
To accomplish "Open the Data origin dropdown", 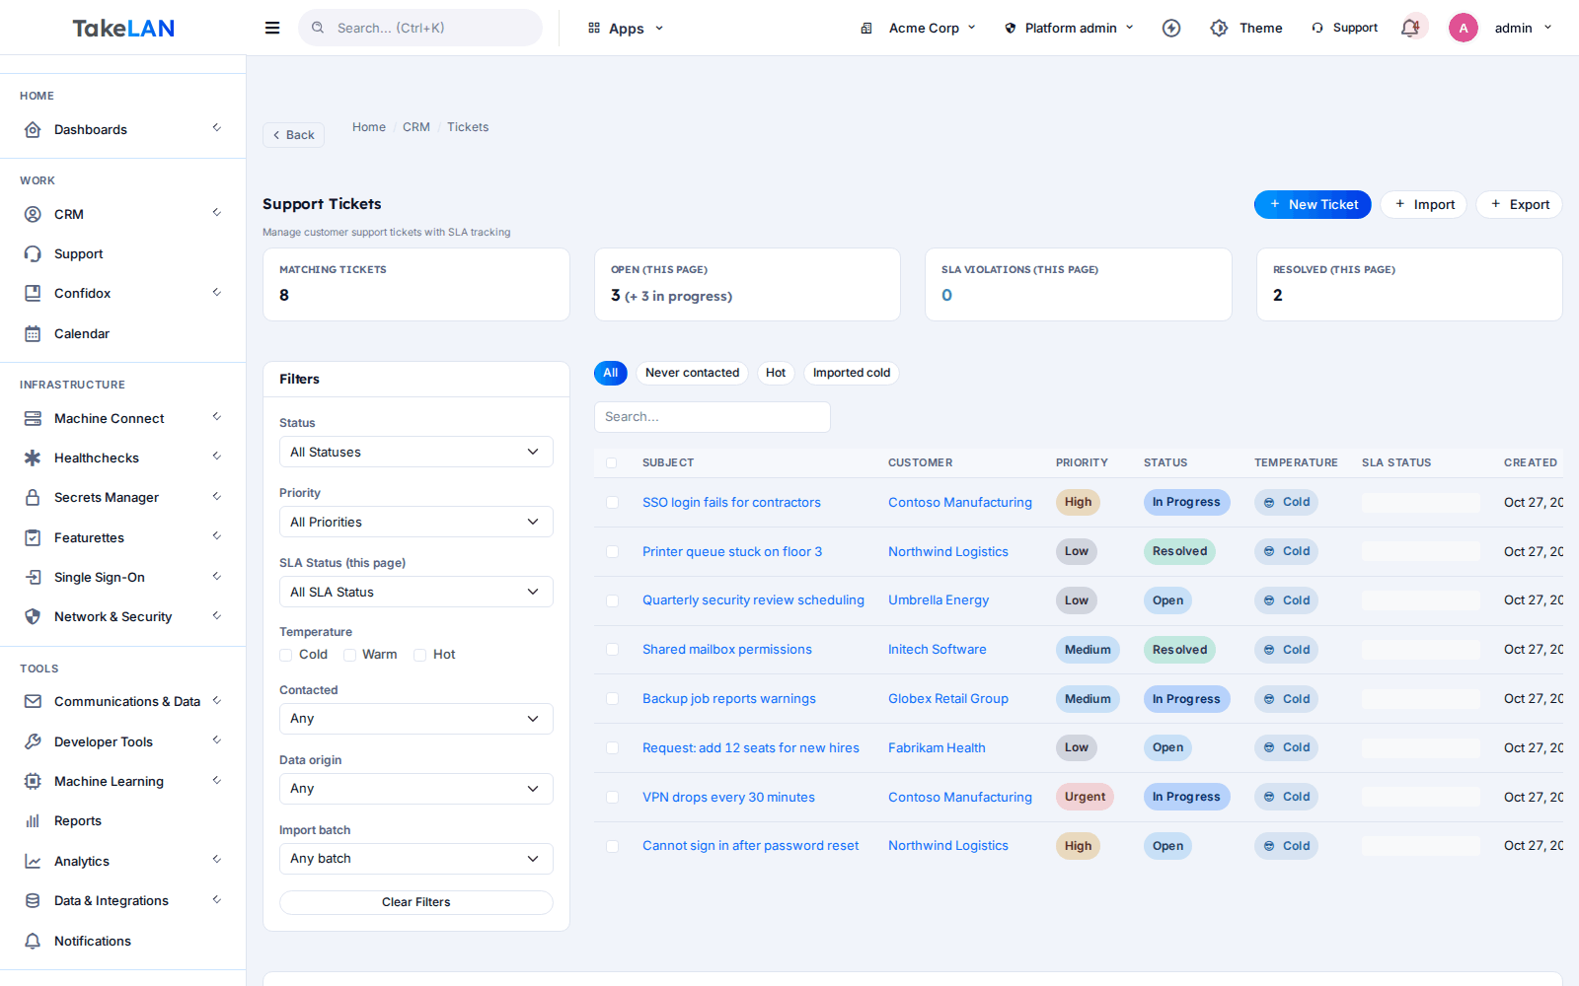I will click(416, 789).
